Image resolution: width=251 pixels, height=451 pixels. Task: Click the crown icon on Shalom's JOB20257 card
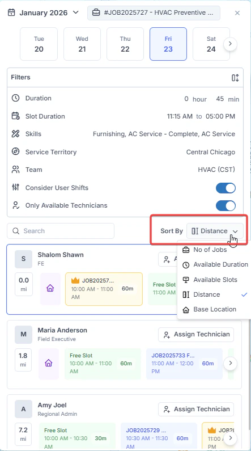pyautogui.click(x=75, y=280)
